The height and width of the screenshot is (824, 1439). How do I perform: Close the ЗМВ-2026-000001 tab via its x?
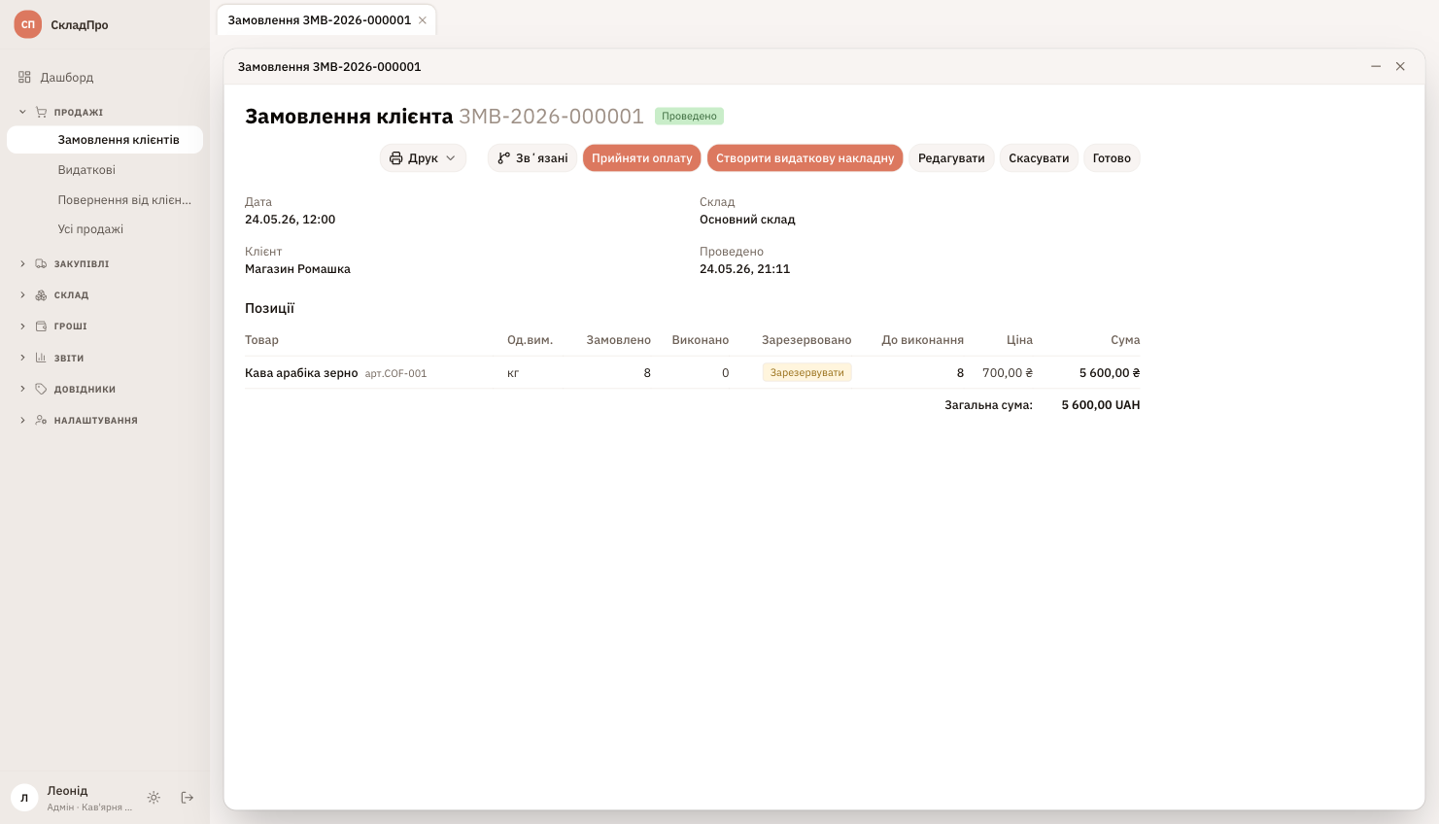point(423,20)
